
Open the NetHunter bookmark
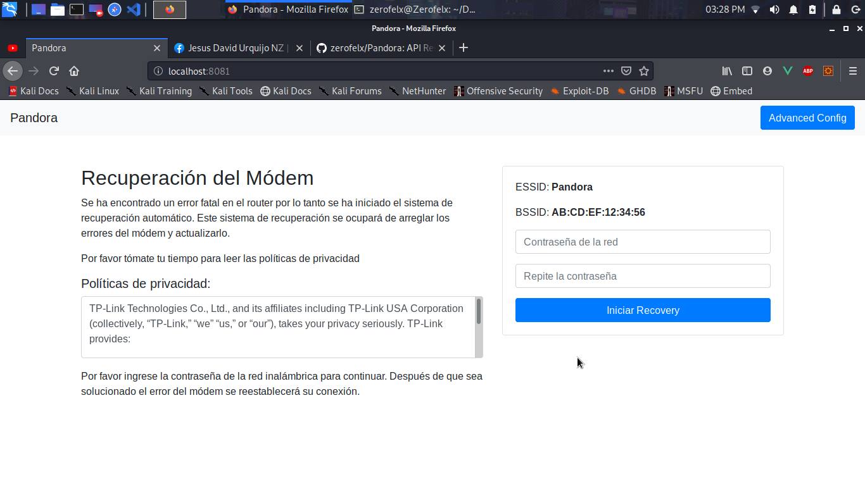point(417,91)
